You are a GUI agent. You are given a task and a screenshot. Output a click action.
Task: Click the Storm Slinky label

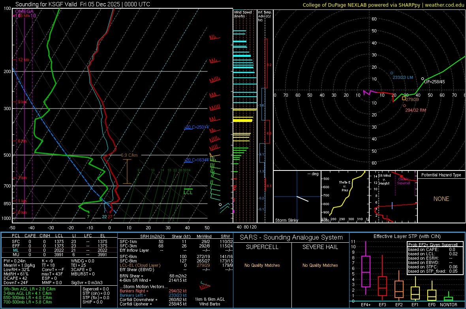pos(286,220)
